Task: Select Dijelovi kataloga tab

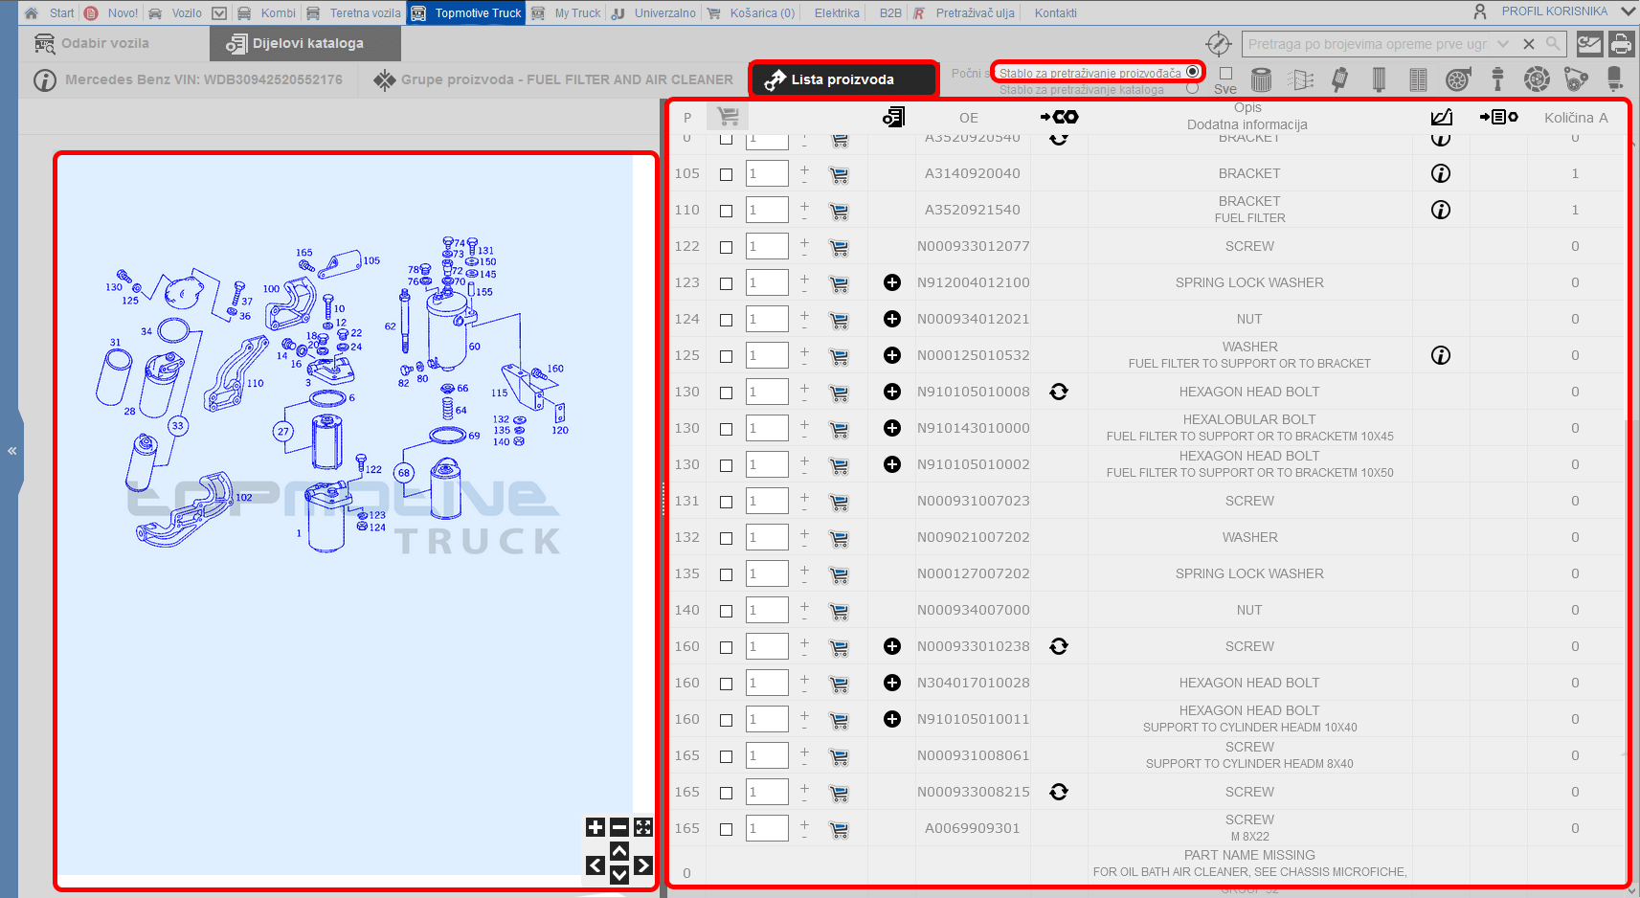Action: click(305, 43)
